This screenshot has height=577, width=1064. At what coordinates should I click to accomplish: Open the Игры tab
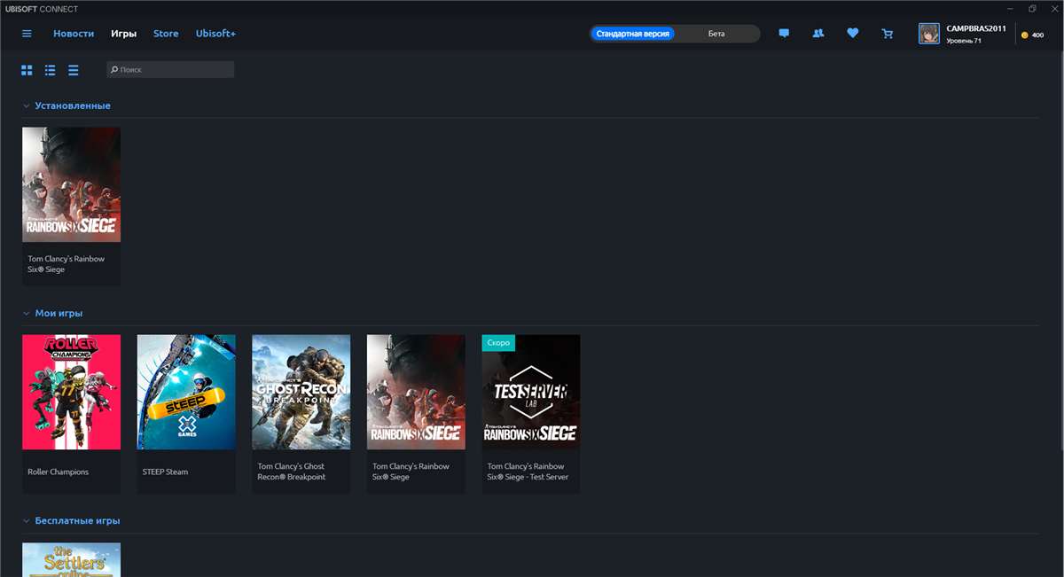tap(123, 34)
